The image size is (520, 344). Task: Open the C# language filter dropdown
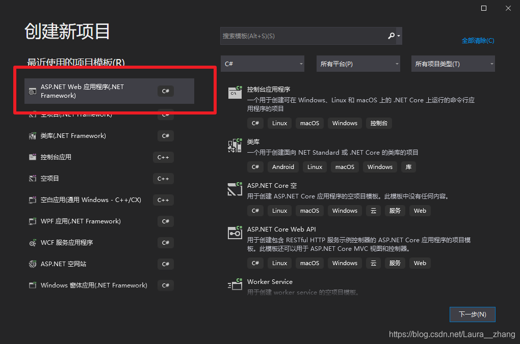coord(263,64)
